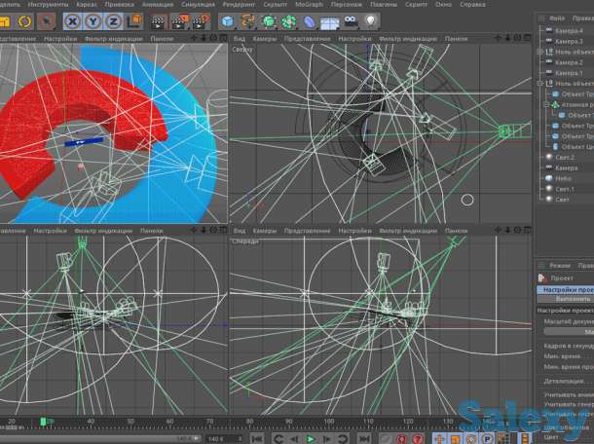The height and width of the screenshot is (444, 594).
Task: Click the Проект button in attributes
Action: point(563,277)
